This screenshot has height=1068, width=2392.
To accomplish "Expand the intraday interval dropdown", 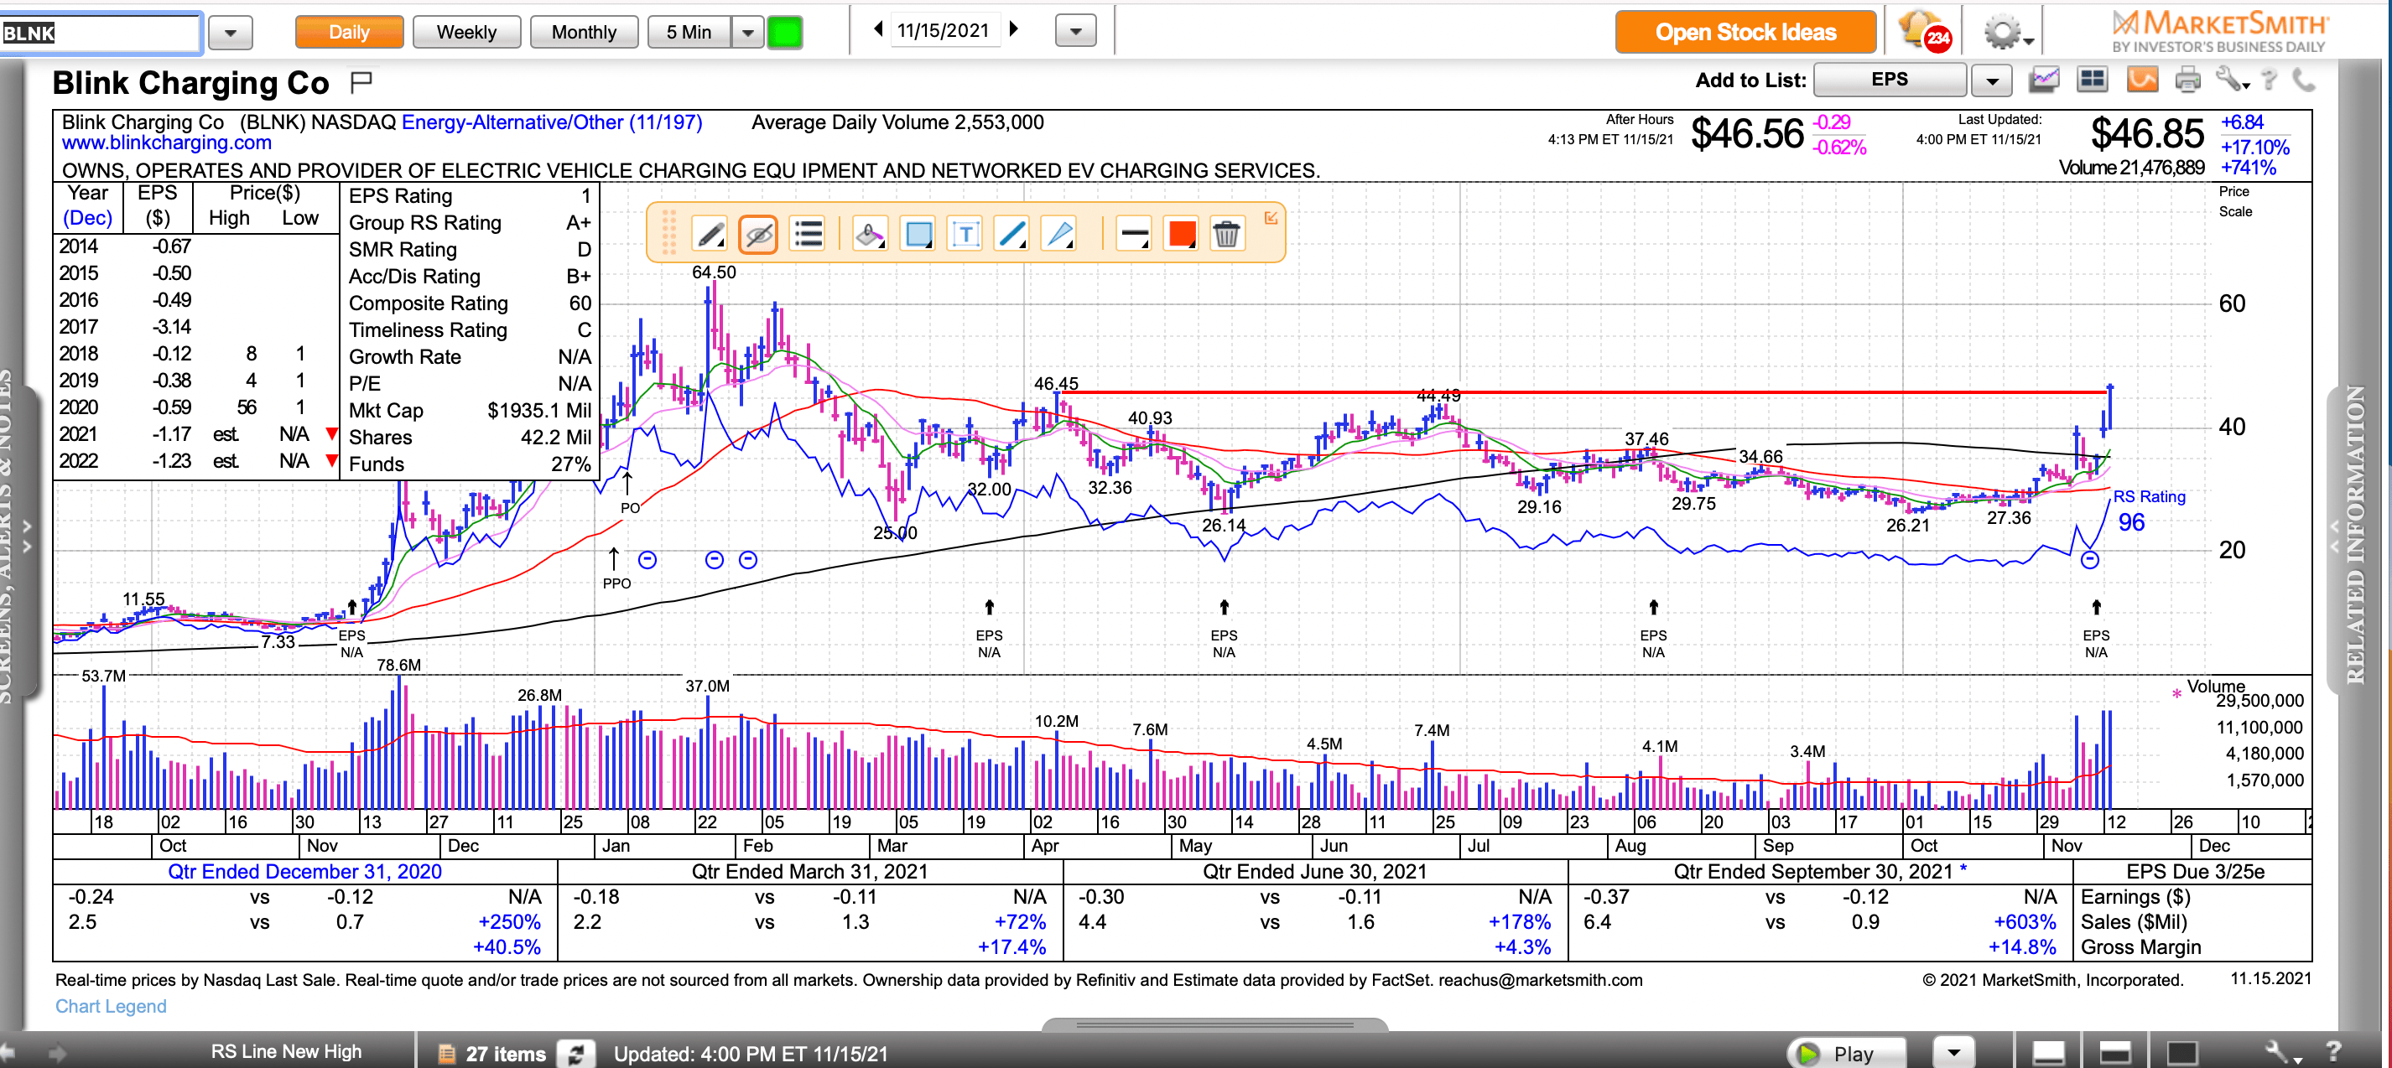I will tap(747, 33).
